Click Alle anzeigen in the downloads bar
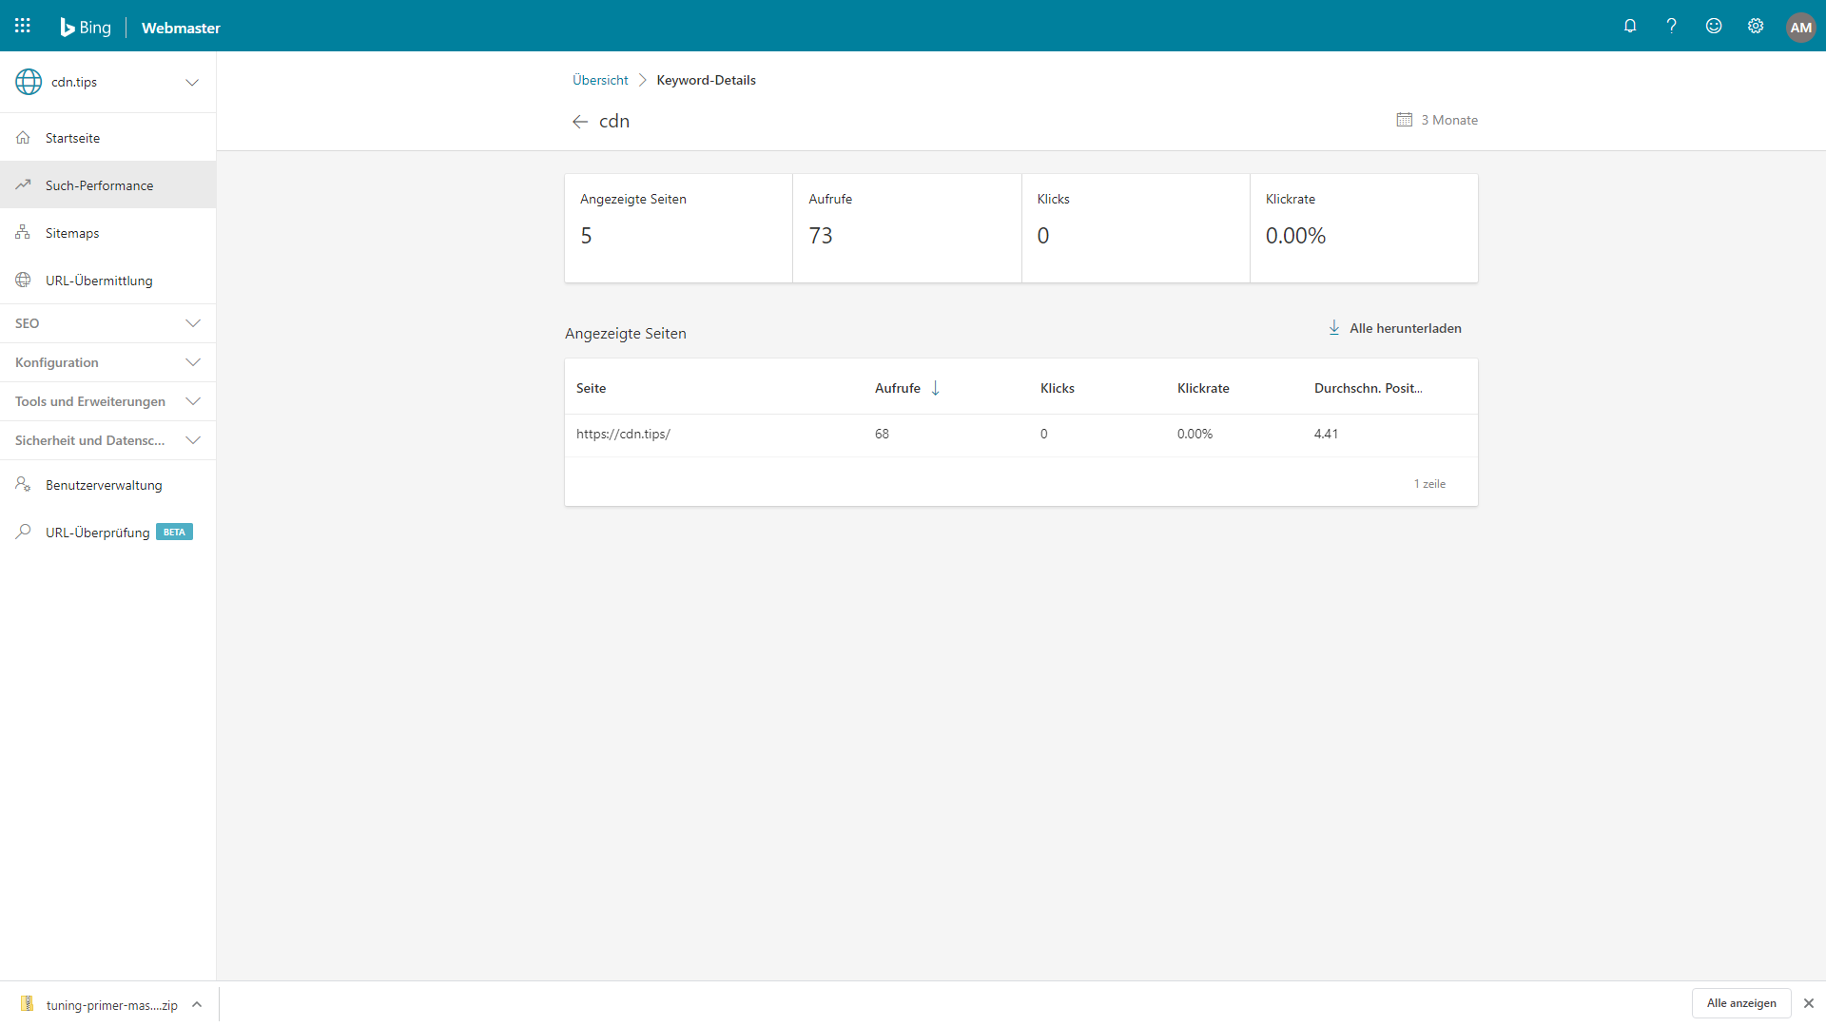This screenshot has width=1826, height=1027. click(x=1740, y=1003)
